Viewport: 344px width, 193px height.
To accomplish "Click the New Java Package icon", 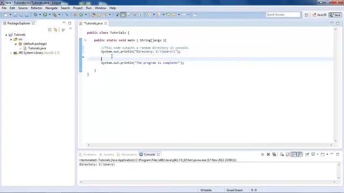I will (75, 14).
